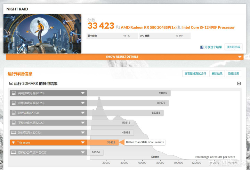The width and height of the screenshot is (250, 170).
Task: Click laptop icon on 游戏笔记本 (2023) row
Action: click(14, 132)
